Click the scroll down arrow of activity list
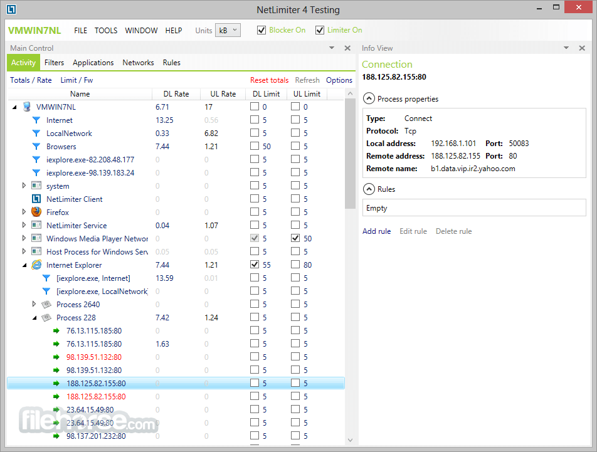Viewport: 597px width, 452px height. (350, 440)
